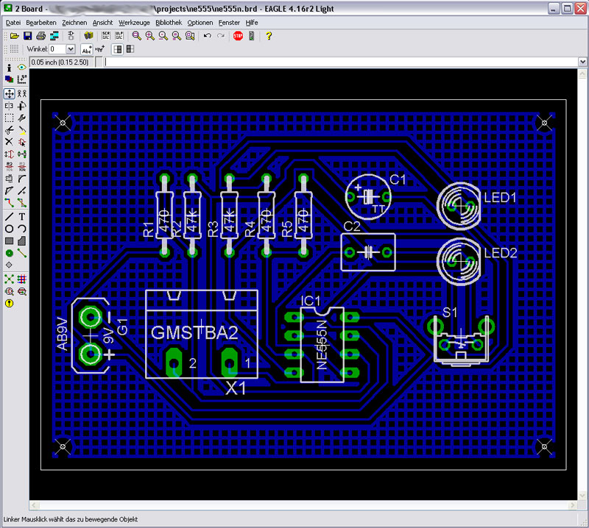Save the board with the floppy icon

(28, 36)
